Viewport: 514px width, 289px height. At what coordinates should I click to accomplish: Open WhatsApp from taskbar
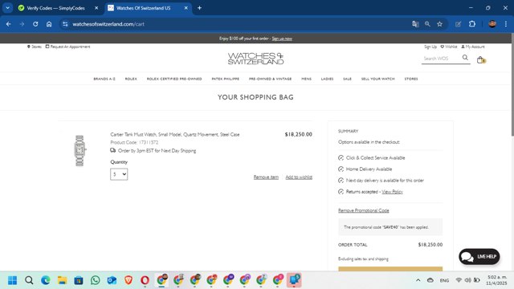tap(96, 280)
